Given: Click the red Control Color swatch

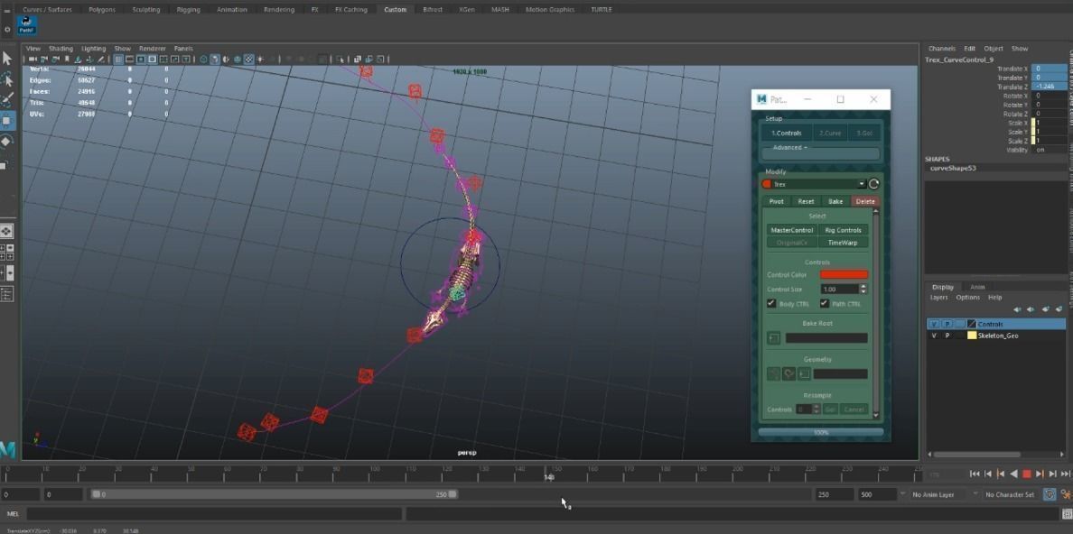Looking at the screenshot, I should [844, 275].
